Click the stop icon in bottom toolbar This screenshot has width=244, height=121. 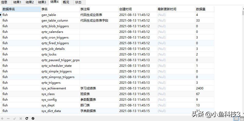[x=33, y=118]
